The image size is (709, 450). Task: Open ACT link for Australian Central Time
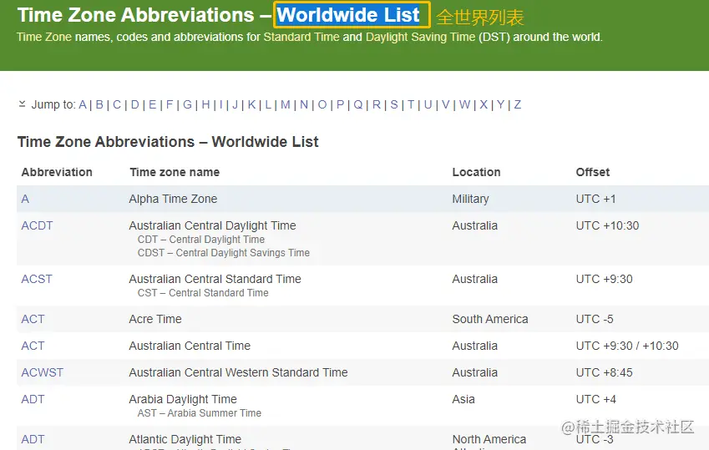coord(33,346)
